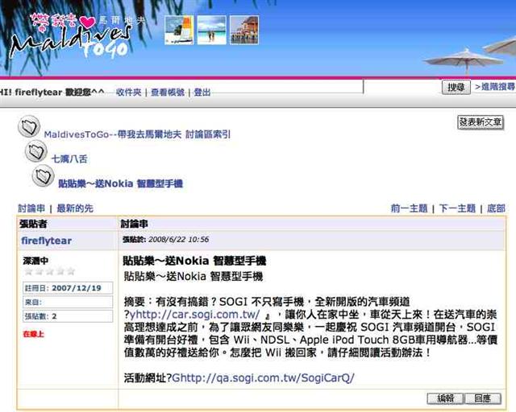Switch to 討論串 threaded view
This screenshot has height=412, width=516.
click(x=31, y=208)
